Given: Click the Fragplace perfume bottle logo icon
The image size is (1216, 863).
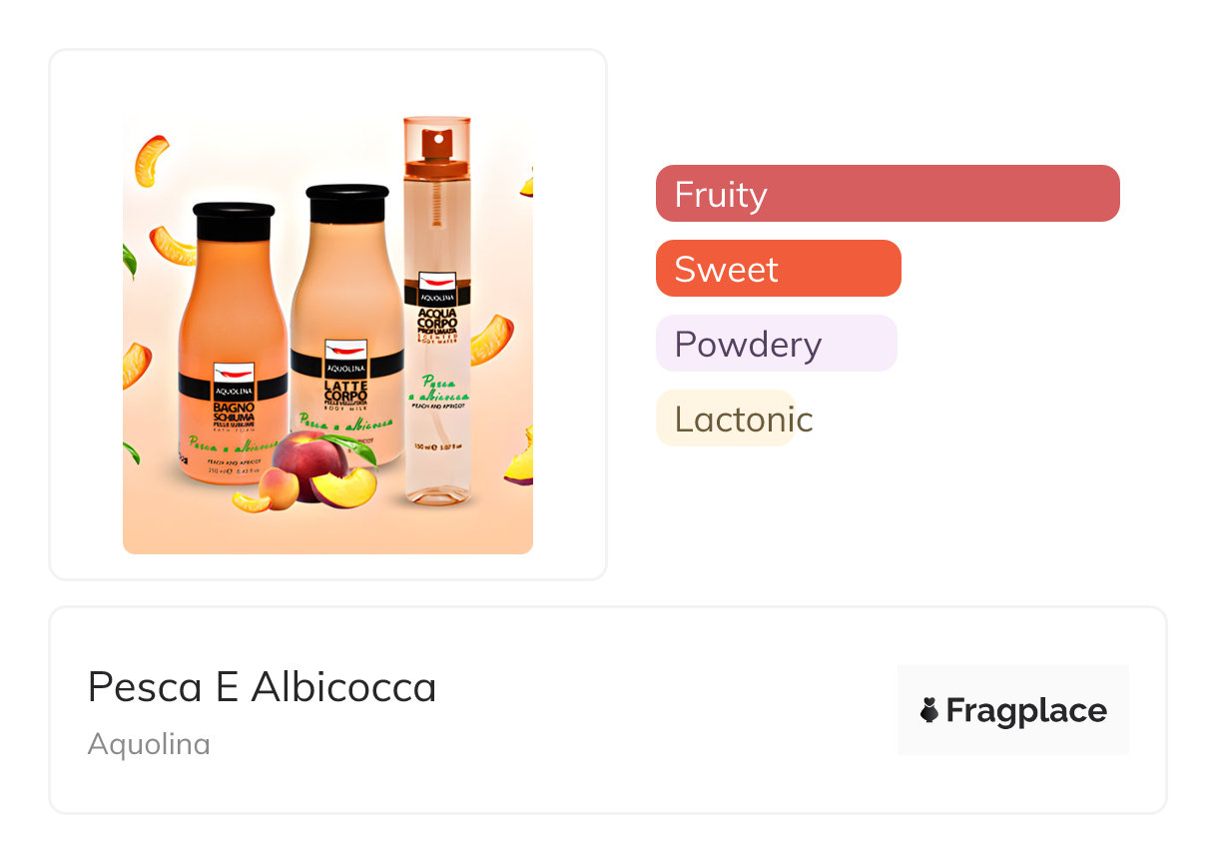Looking at the screenshot, I should point(928,710).
